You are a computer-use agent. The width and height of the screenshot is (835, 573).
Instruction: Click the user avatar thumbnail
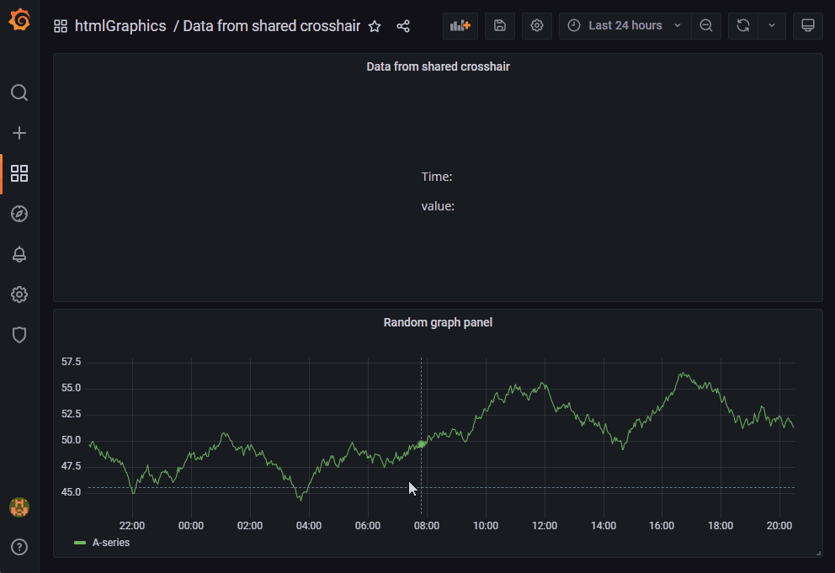[x=19, y=507]
